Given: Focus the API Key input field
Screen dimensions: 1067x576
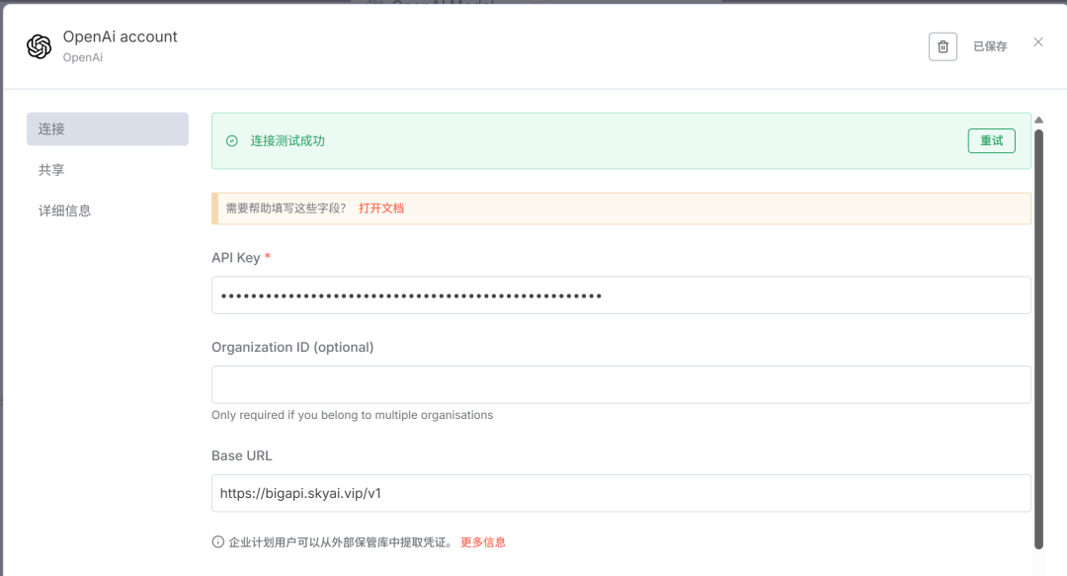Looking at the screenshot, I should (621, 294).
